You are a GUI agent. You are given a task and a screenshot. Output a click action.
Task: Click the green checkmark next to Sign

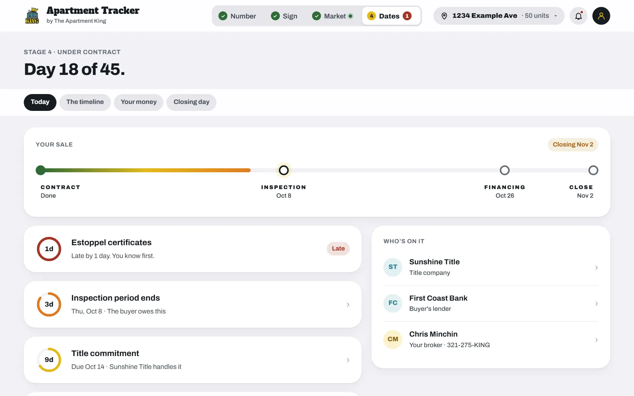click(x=275, y=16)
